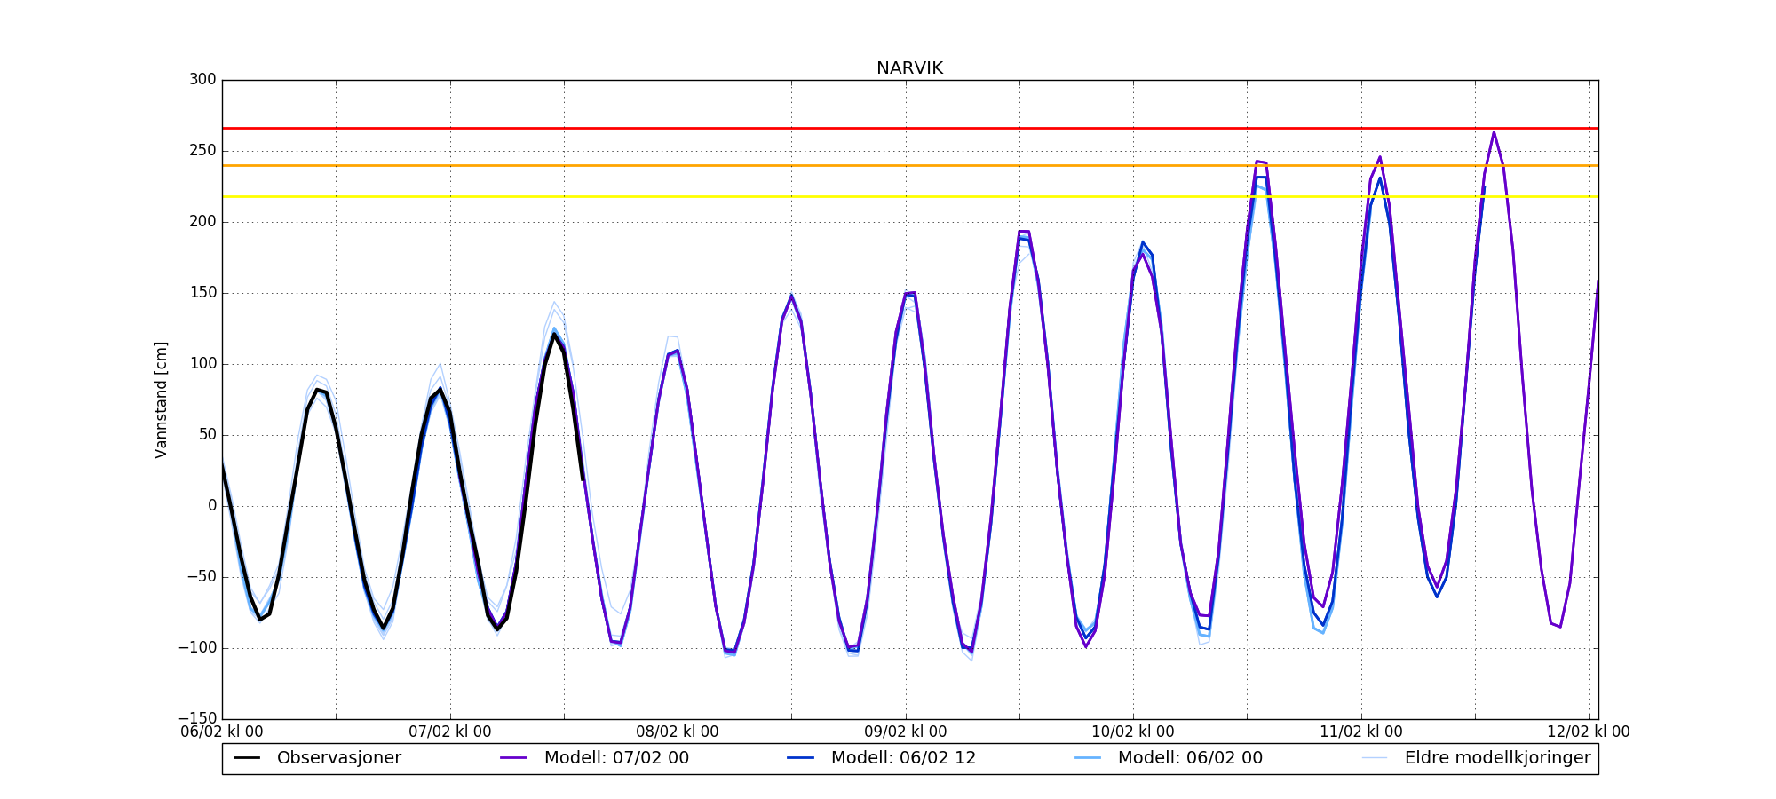
Task: Select the Modell: 07/02 00 legend text
Action: click(x=616, y=758)
